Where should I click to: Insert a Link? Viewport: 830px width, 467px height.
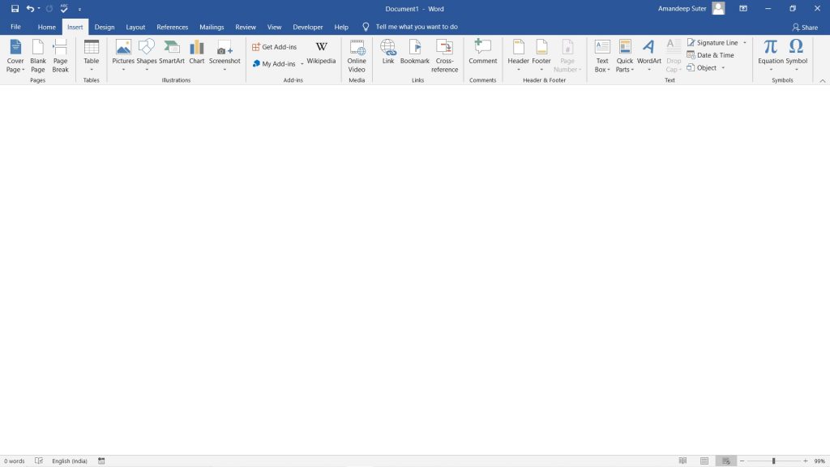click(x=388, y=52)
